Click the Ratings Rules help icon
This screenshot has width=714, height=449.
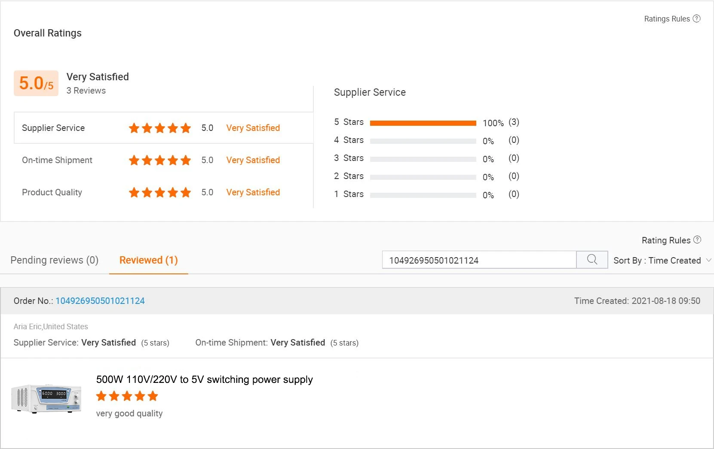pyautogui.click(x=697, y=18)
